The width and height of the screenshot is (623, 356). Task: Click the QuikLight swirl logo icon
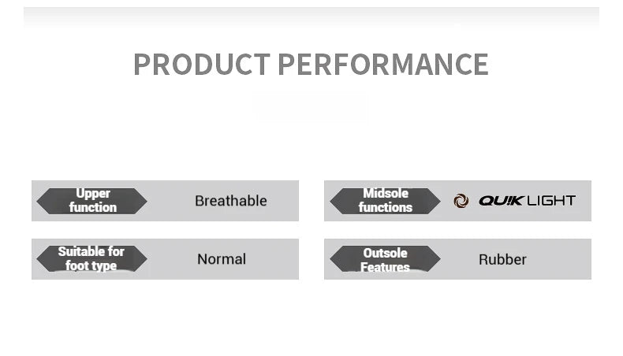click(461, 201)
